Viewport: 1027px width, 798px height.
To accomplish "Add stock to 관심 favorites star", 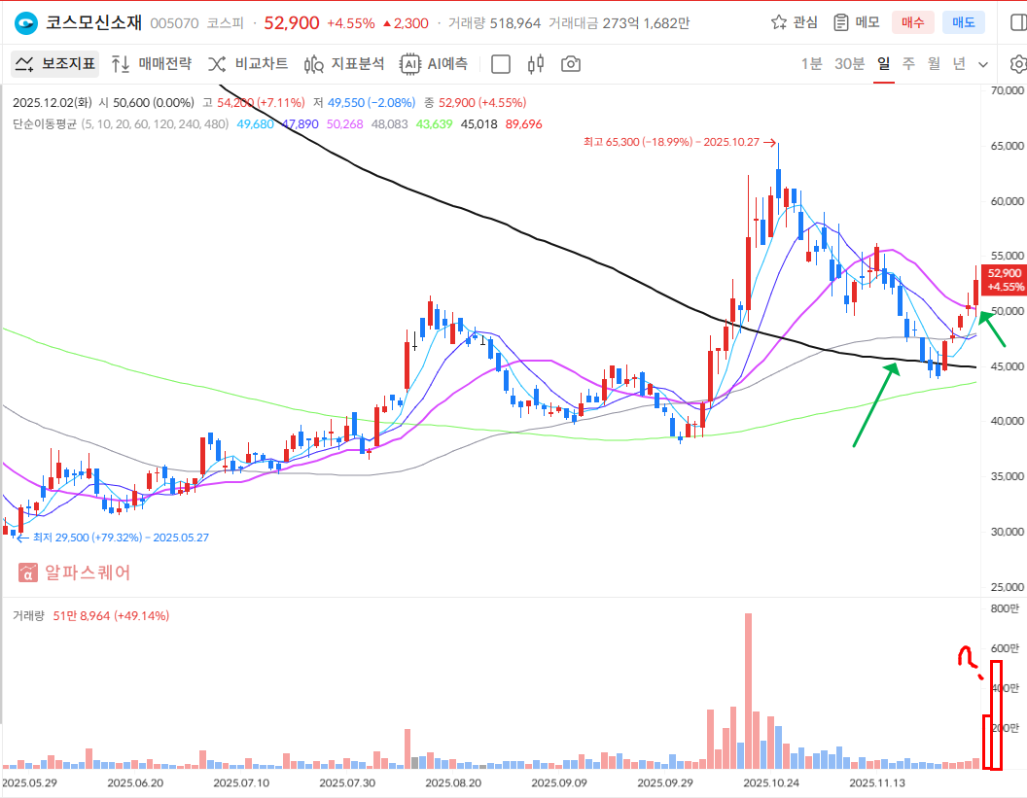I will point(794,22).
